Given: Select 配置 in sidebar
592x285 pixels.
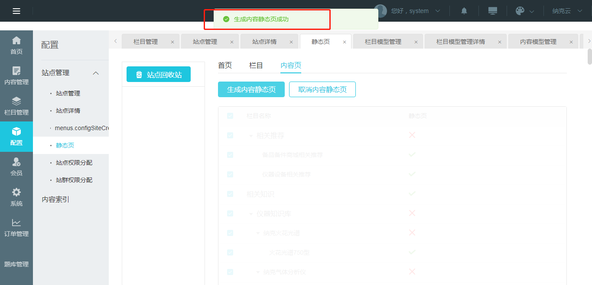Looking at the screenshot, I should click(x=16, y=137).
